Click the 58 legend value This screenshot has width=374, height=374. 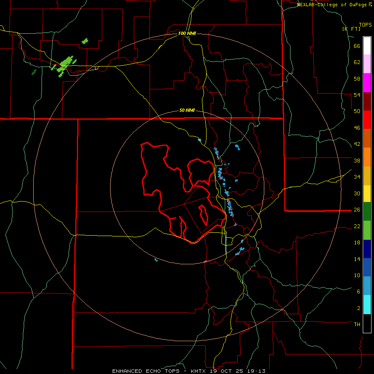pyautogui.click(x=357, y=79)
